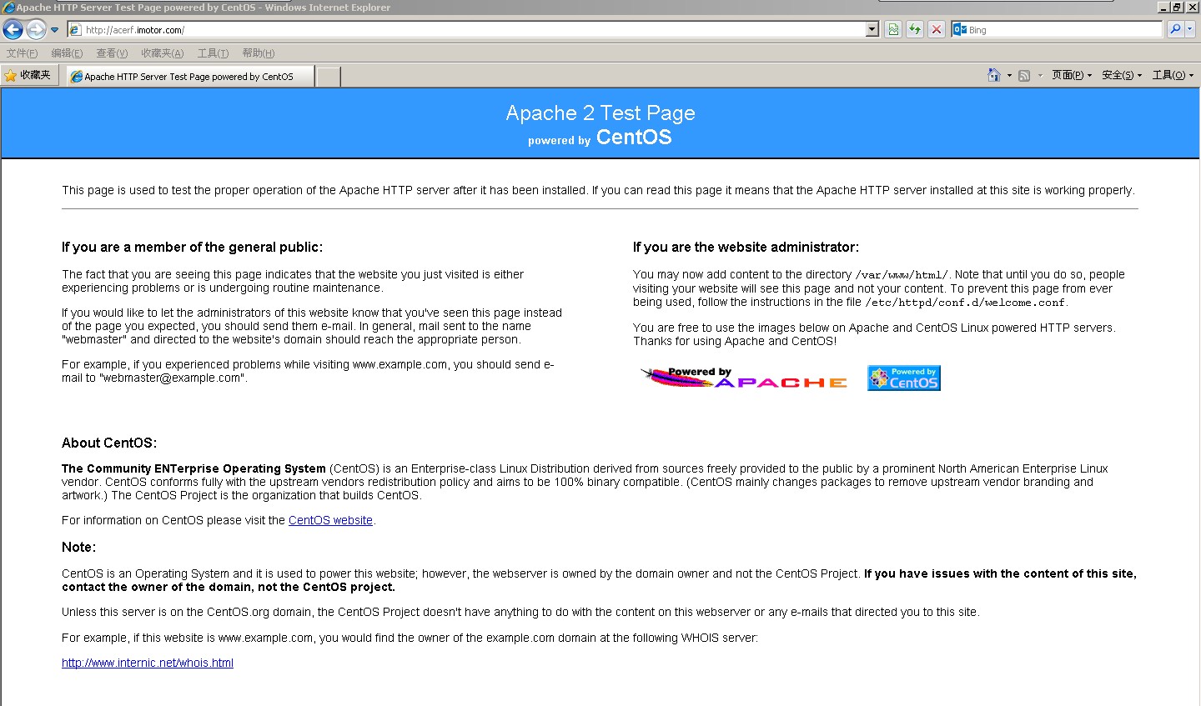Stop loading with the red X icon
1201x706 pixels.
[x=937, y=30]
